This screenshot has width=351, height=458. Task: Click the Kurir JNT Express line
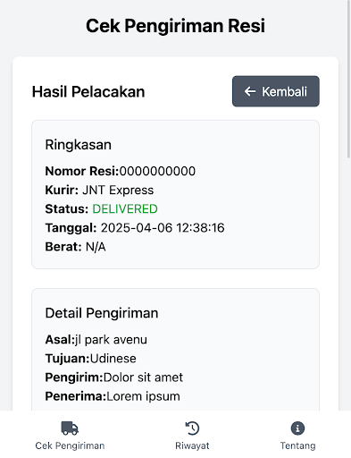pyautogui.click(x=99, y=190)
